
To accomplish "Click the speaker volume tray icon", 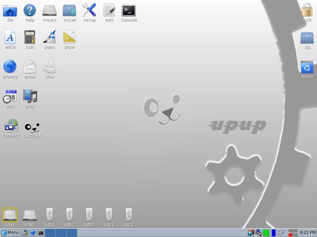I will click(281, 233).
